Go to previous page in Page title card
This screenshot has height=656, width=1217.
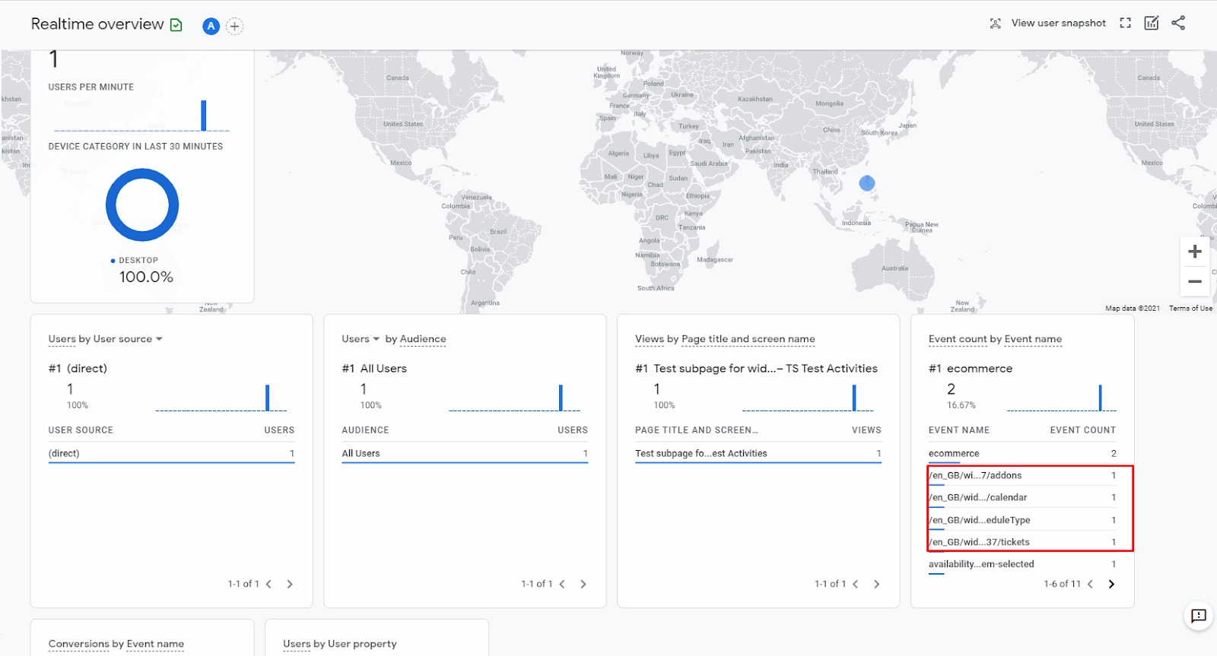pos(856,584)
